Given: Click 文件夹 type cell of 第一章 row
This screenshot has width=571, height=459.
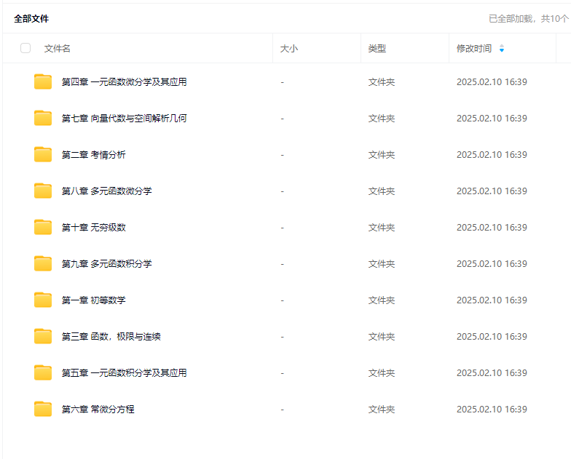Looking at the screenshot, I should (x=381, y=300).
